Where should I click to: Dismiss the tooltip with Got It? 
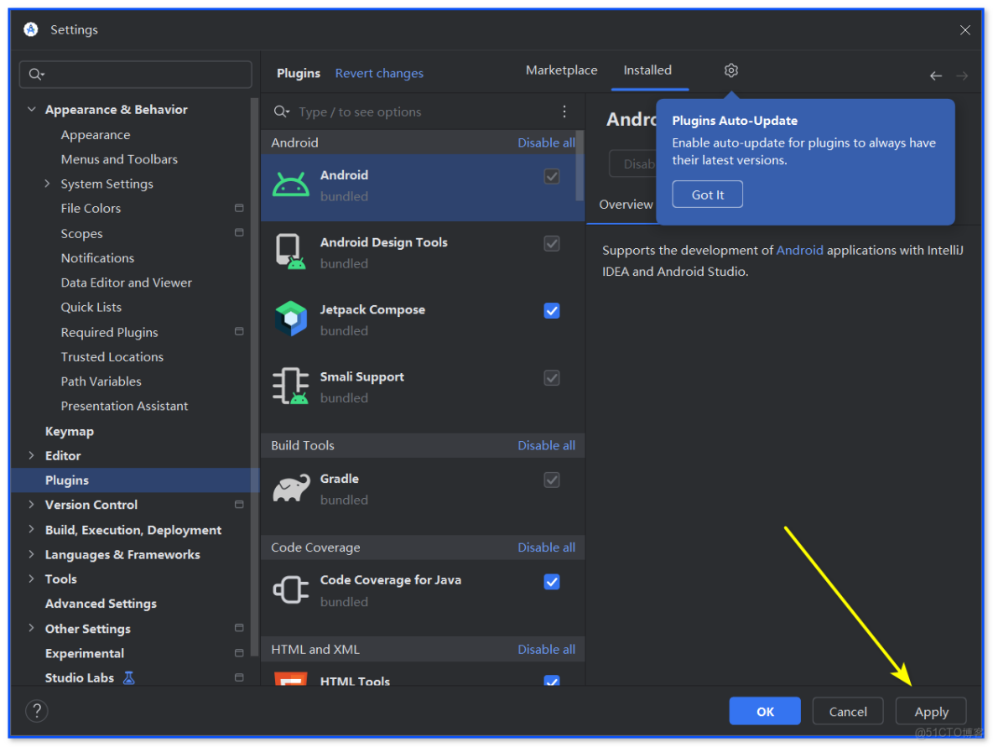pyautogui.click(x=707, y=194)
